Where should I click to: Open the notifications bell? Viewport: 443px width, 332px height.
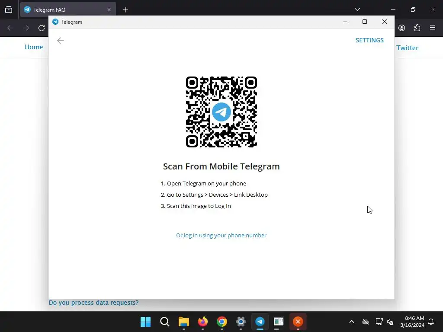[x=431, y=322]
